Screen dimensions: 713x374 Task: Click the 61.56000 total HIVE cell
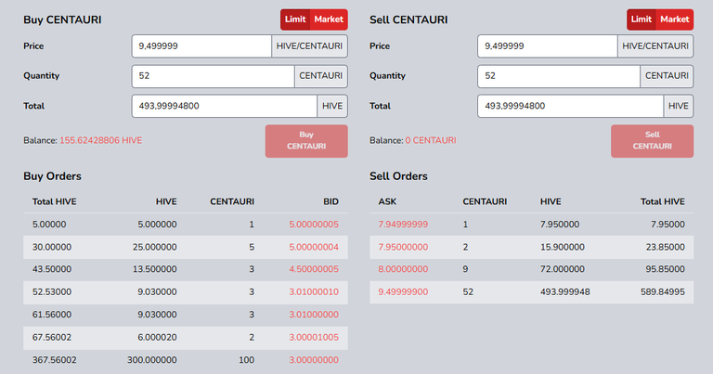(x=52, y=315)
